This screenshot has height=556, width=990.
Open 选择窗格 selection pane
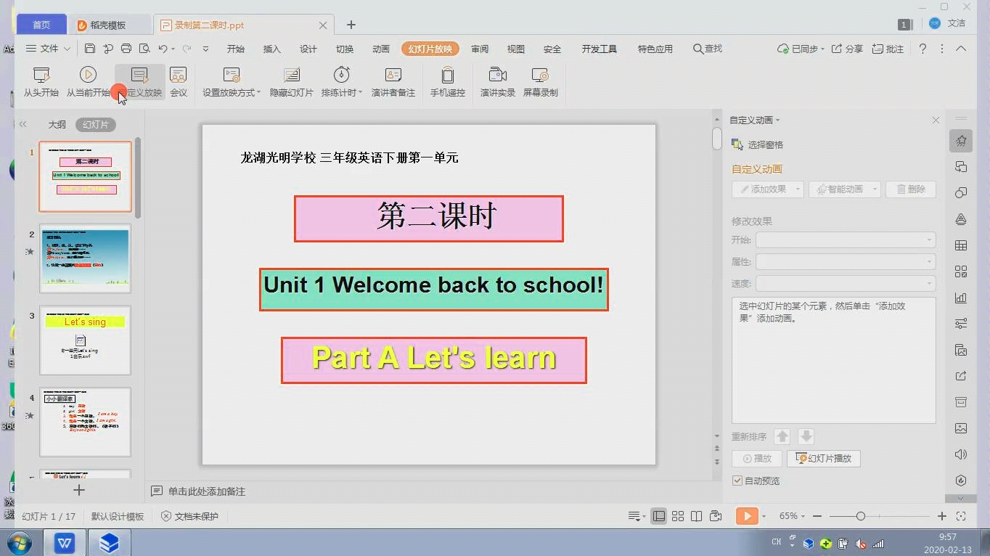click(x=758, y=144)
